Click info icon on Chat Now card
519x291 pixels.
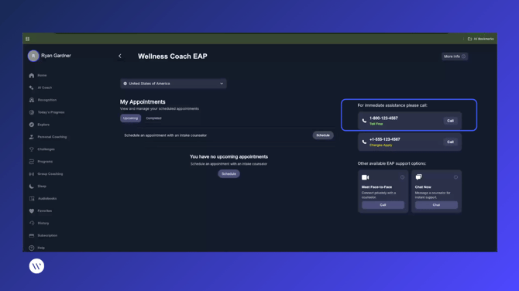point(455,177)
